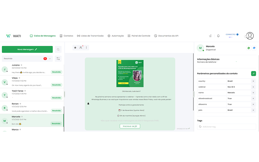The width and height of the screenshot is (259, 162).
Task: Switch to the Contatos tab
Action: pos(66,35)
